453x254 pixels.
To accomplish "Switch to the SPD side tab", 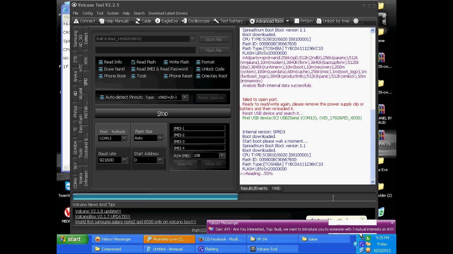I will [86, 82].
